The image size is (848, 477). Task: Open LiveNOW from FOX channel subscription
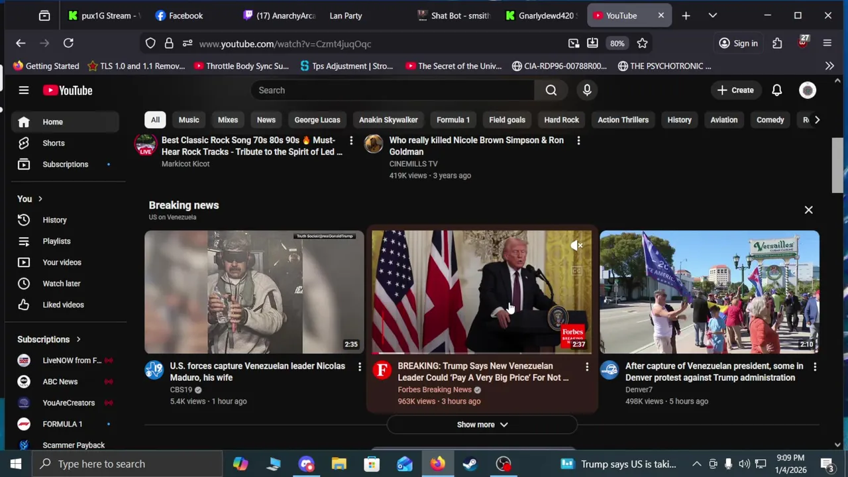pyautogui.click(x=65, y=360)
